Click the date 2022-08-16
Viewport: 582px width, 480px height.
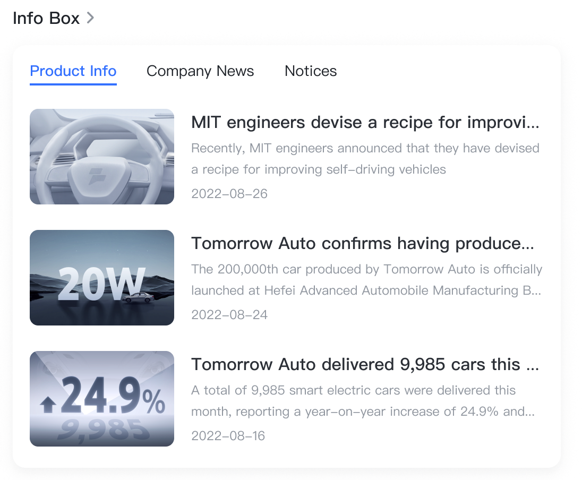point(228,436)
